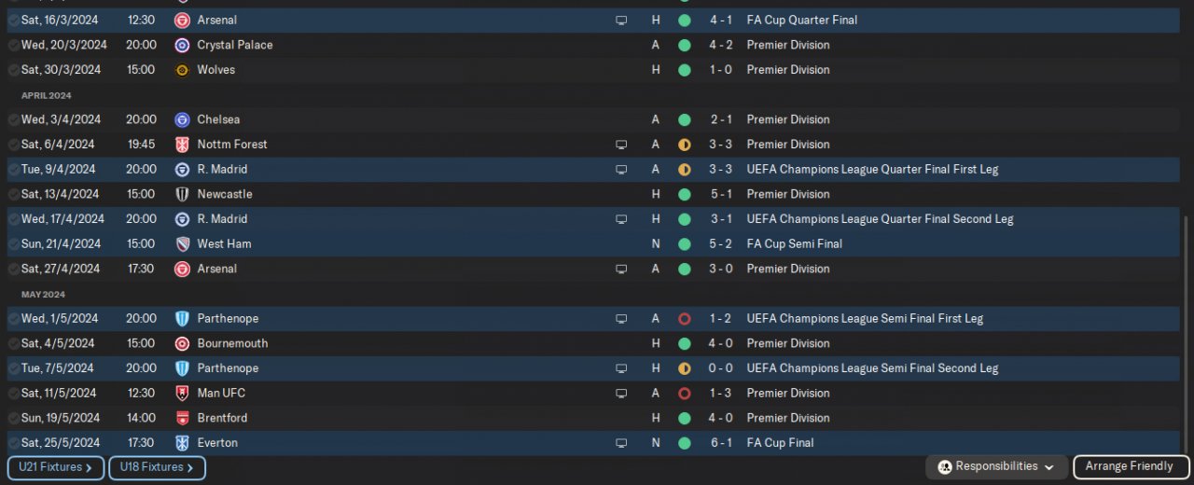The width and height of the screenshot is (1194, 485).
Task: Click the TV icon on FA Cup Final row
Action: [x=621, y=443]
